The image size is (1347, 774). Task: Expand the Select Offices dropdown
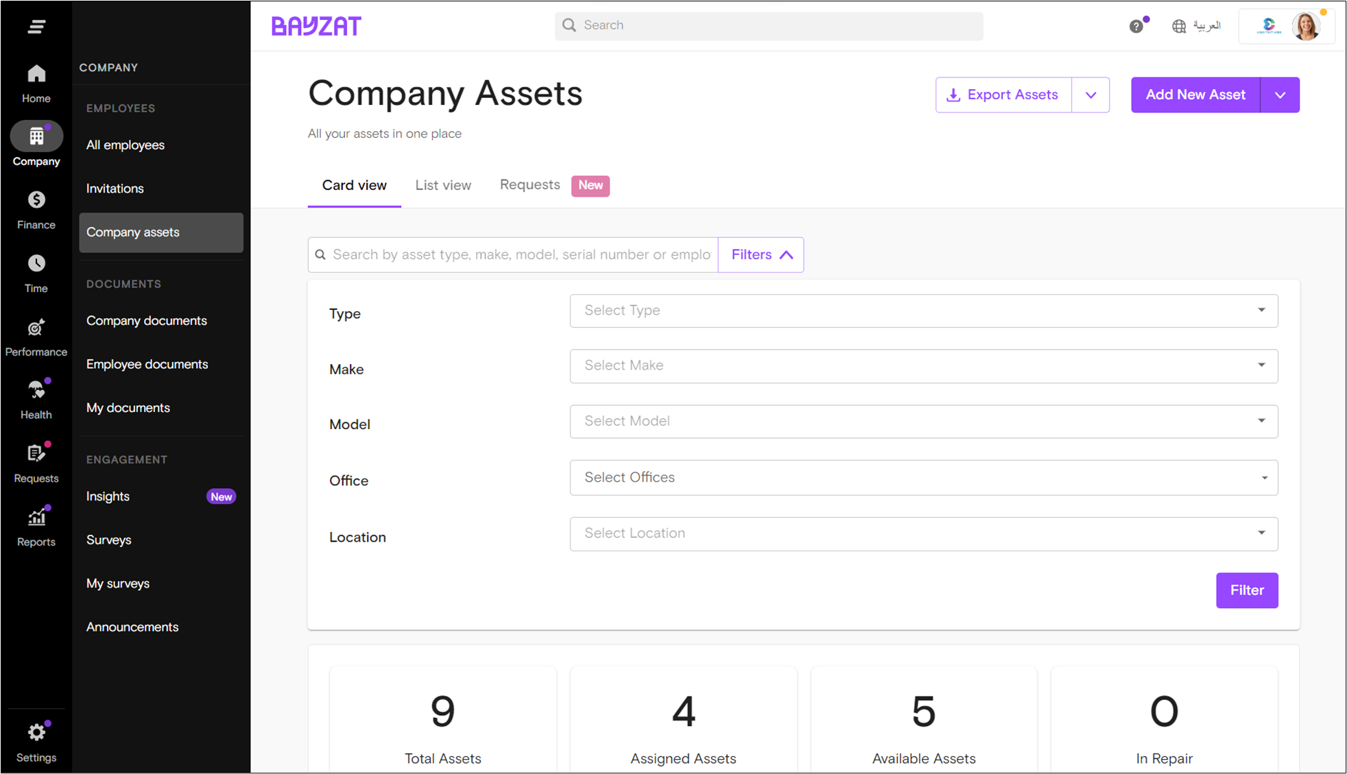coord(922,477)
